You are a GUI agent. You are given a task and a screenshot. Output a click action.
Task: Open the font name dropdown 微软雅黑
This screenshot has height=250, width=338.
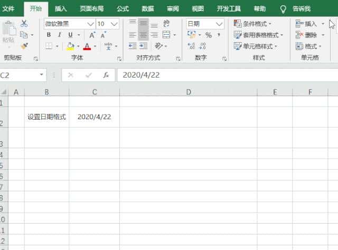(90, 24)
